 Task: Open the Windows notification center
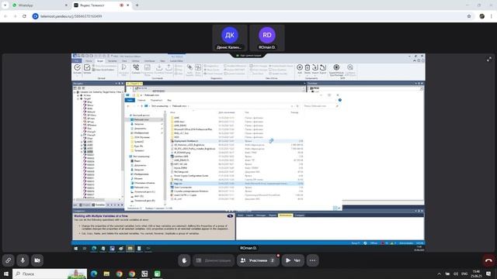point(488,274)
